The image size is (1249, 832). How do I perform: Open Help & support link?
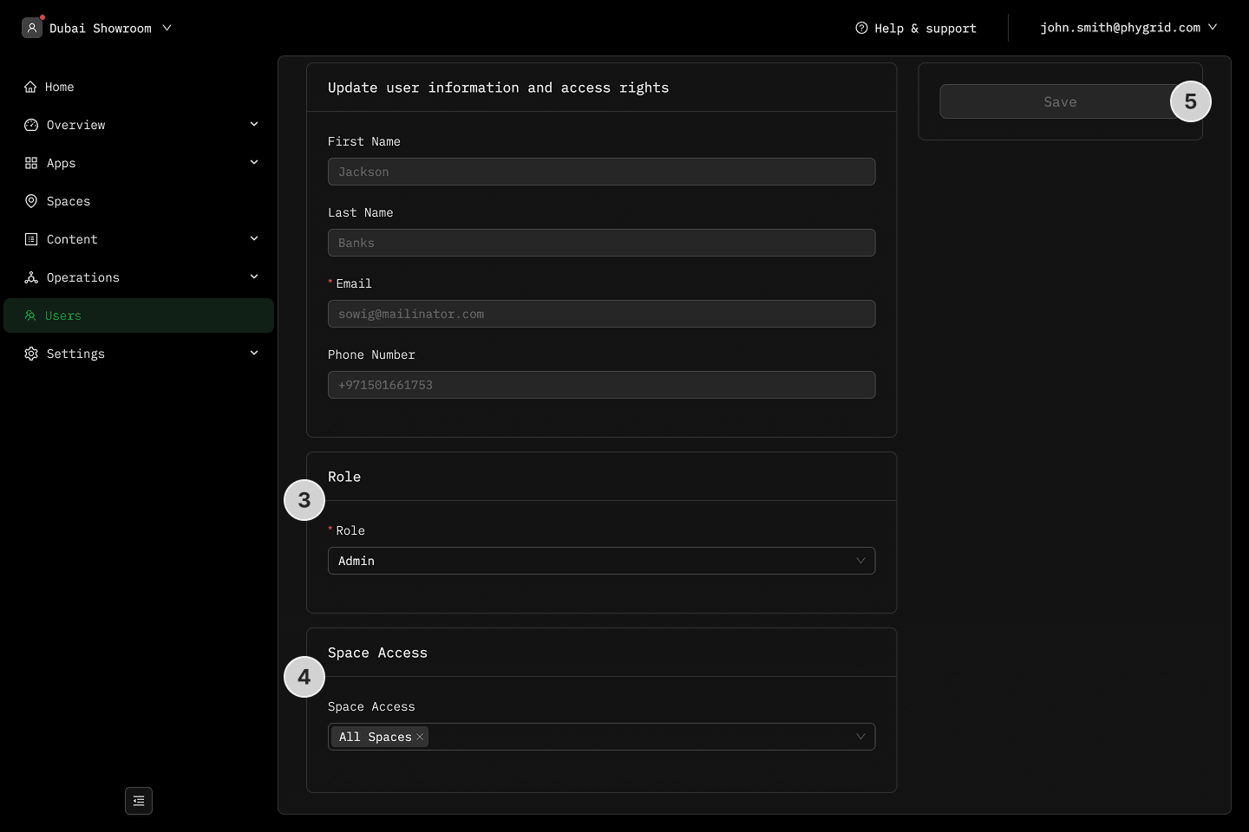925,28
